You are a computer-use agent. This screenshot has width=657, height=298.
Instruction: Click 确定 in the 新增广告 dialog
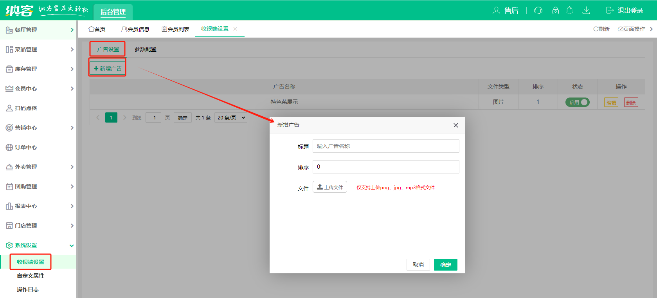pyautogui.click(x=446, y=265)
